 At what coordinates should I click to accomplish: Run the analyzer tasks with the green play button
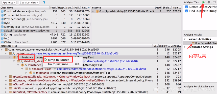[x=203, y=2]
